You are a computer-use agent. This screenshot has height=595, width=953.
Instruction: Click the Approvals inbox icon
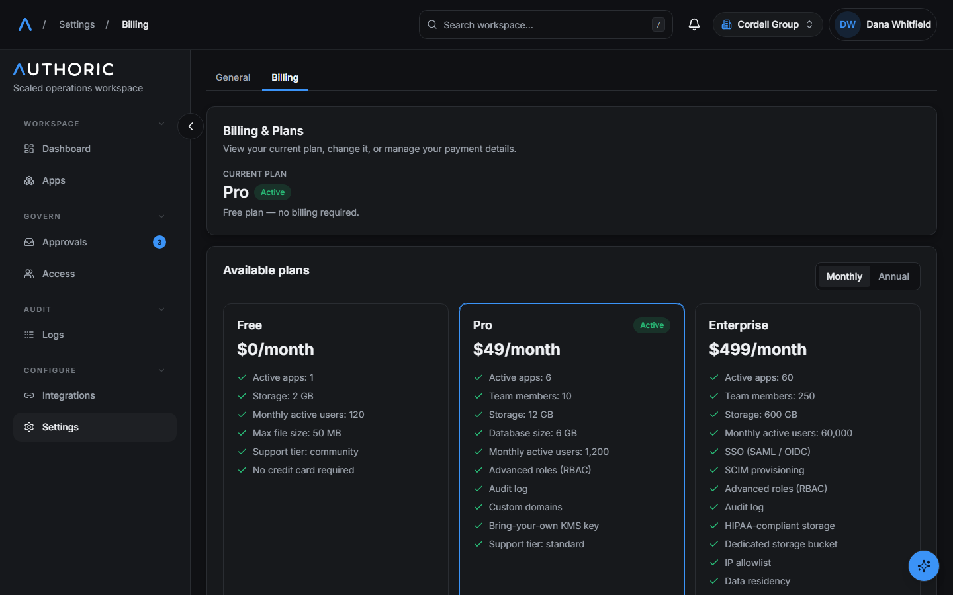29,242
